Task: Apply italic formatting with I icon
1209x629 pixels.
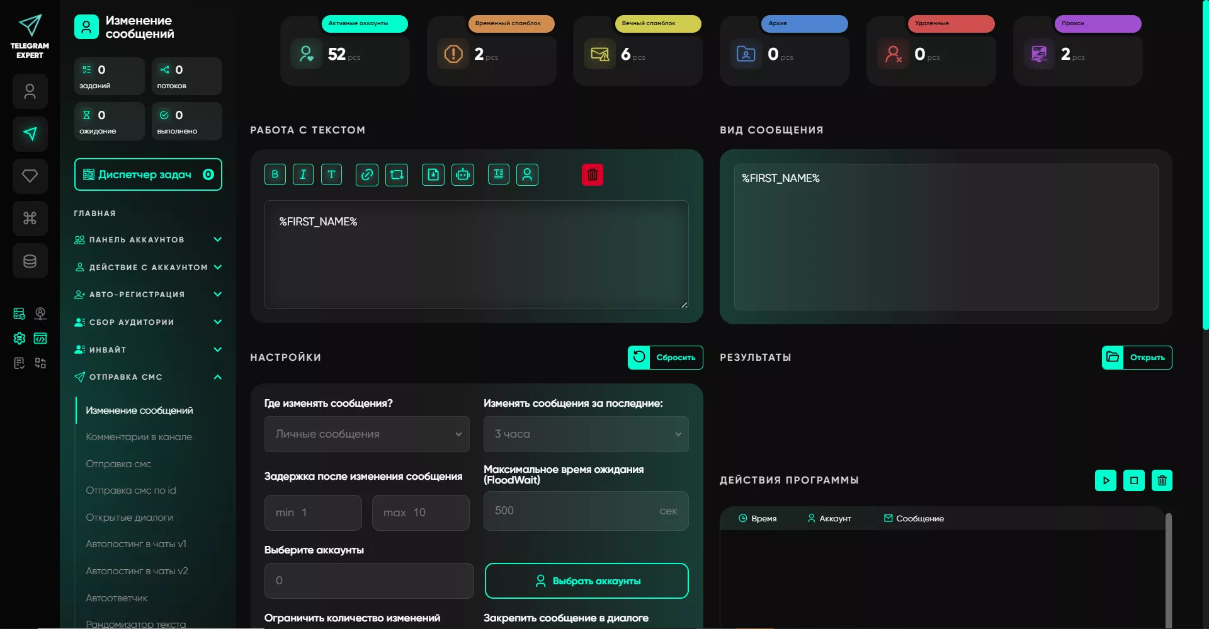Action: click(x=303, y=174)
